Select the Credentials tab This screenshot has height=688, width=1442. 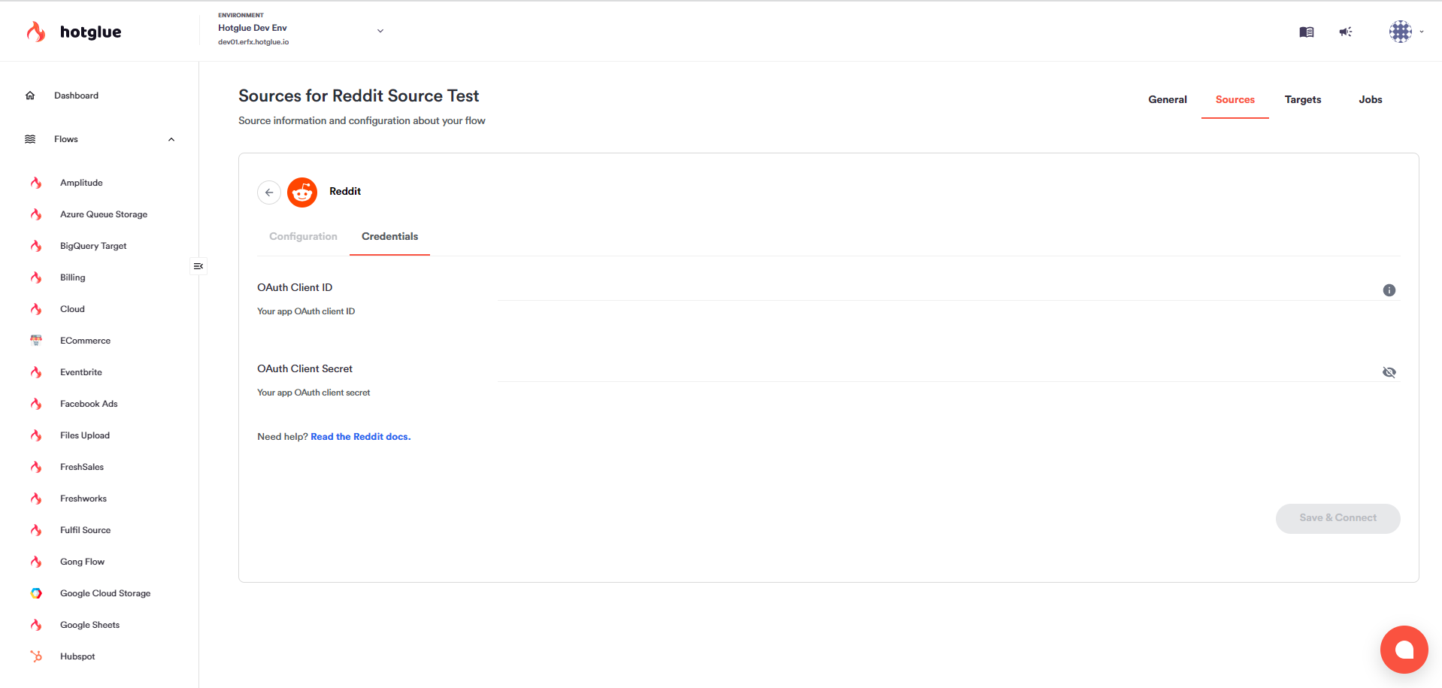tap(389, 237)
